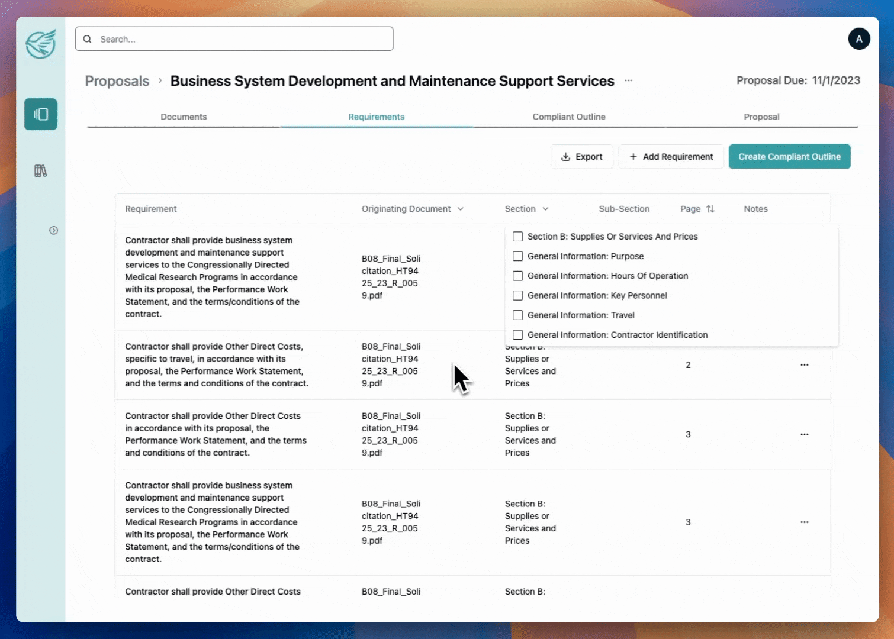Navigate to Proposals breadcrumb link
The width and height of the screenshot is (894, 639).
point(117,81)
